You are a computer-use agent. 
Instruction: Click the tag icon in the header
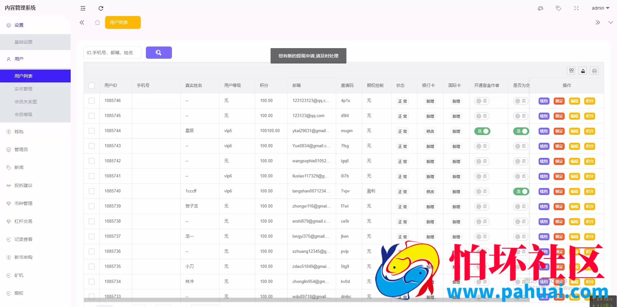coord(559,8)
